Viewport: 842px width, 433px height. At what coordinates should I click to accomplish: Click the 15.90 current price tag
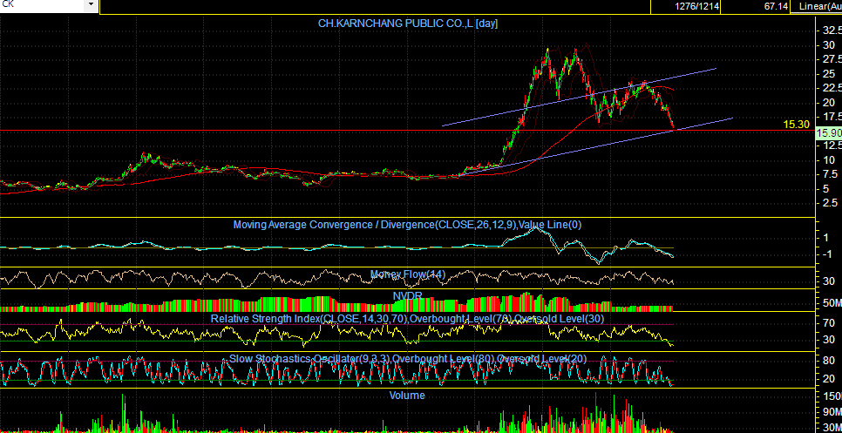click(x=828, y=132)
